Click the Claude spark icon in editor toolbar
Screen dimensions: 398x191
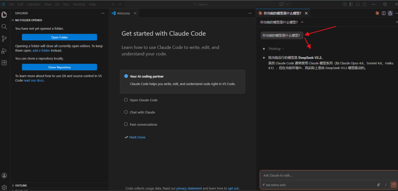point(377,13)
